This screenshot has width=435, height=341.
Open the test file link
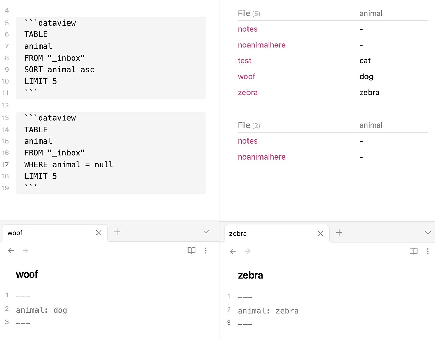[x=244, y=61]
